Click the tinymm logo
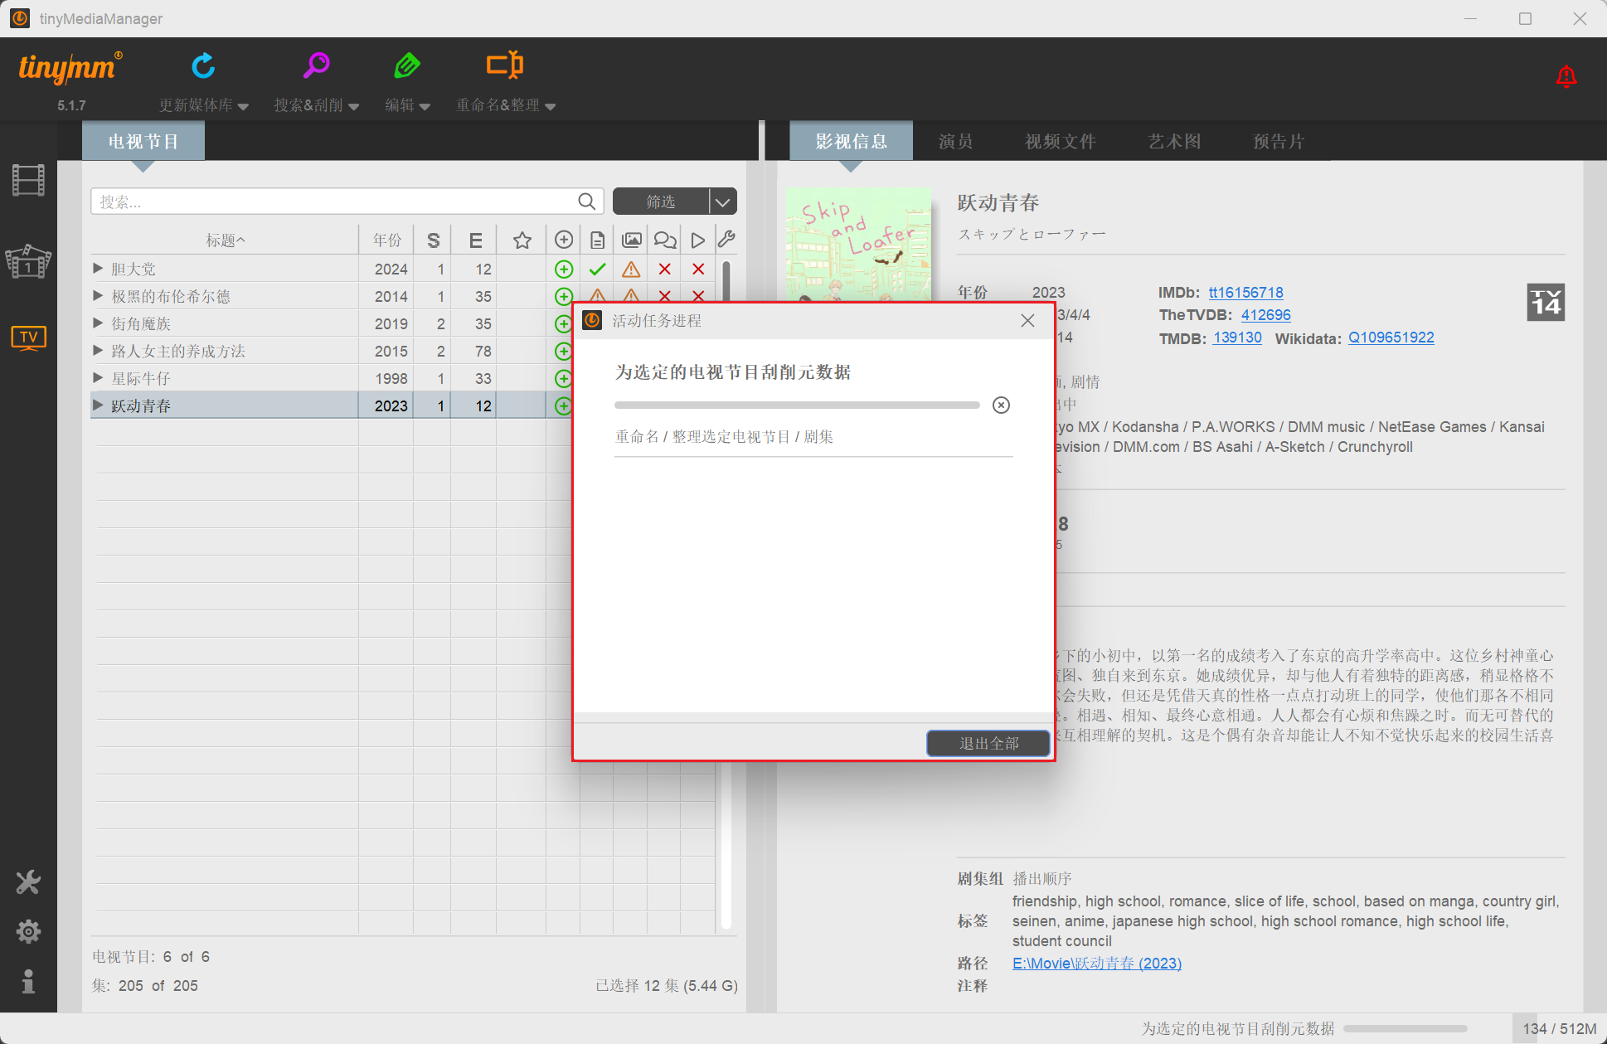1607x1044 pixels. (70, 66)
